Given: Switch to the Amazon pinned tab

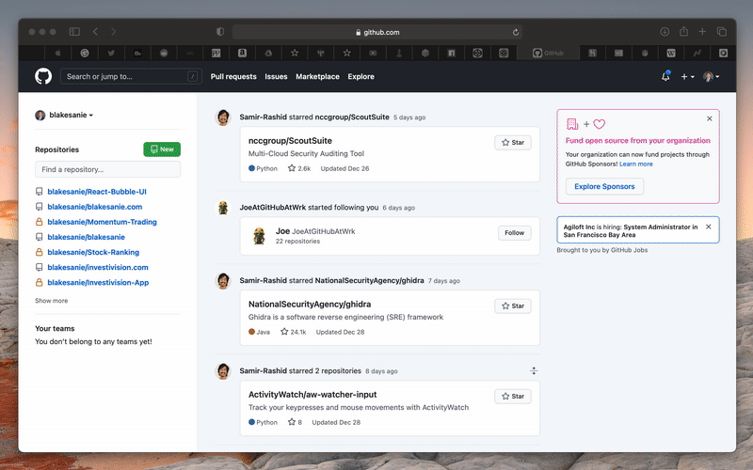Looking at the screenshot, I should tap(242, 54).
